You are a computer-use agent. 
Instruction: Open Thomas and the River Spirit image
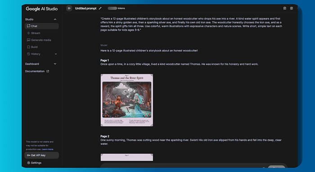(x=127, y=100)
